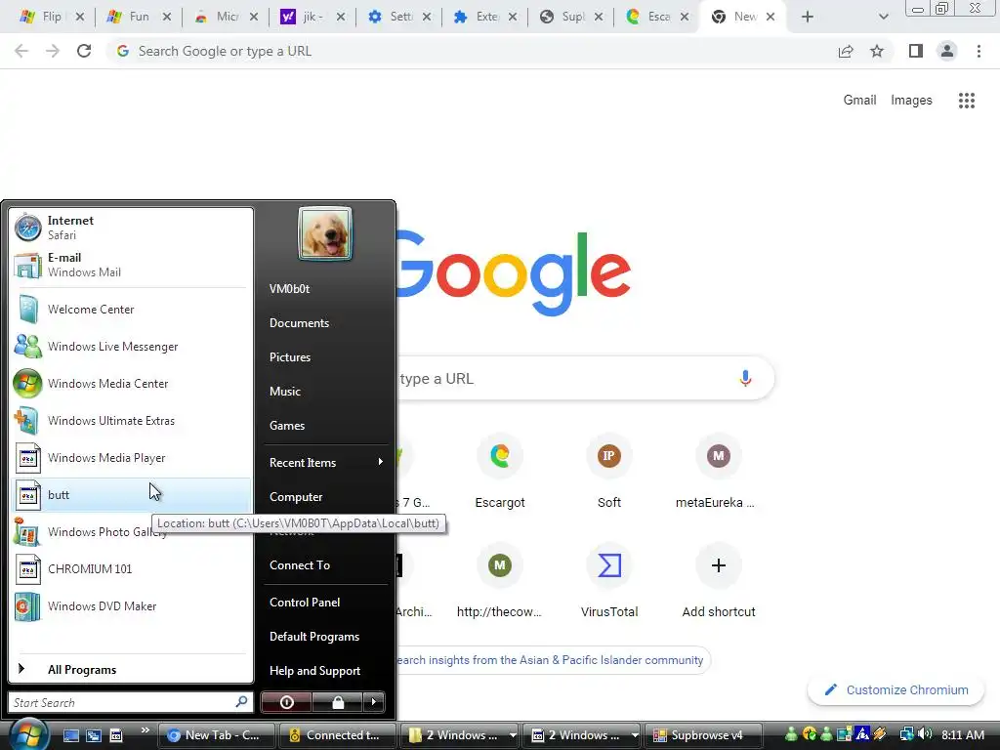
Task: Reload the current page
Action: [84, 51]
